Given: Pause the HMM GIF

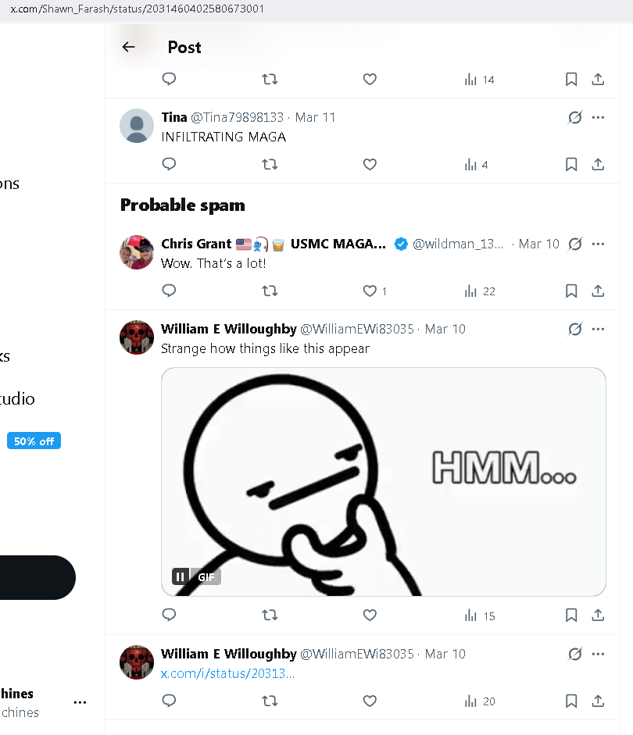Looking at the screenshot, I should pos(181,576).
